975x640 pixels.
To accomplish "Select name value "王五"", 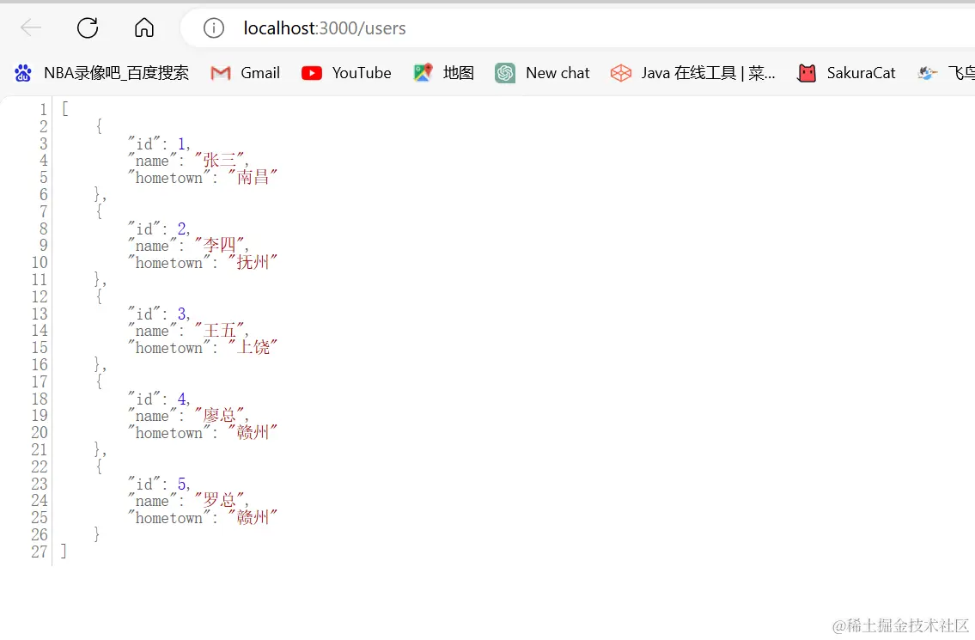I will click(x=220, y=330).
